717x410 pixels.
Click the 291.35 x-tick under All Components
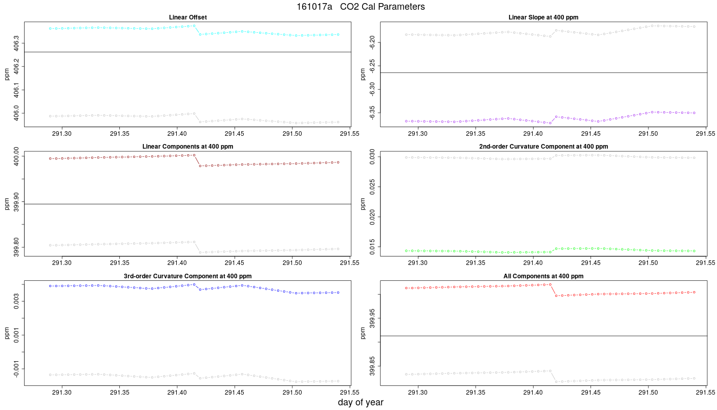(475, 393)
